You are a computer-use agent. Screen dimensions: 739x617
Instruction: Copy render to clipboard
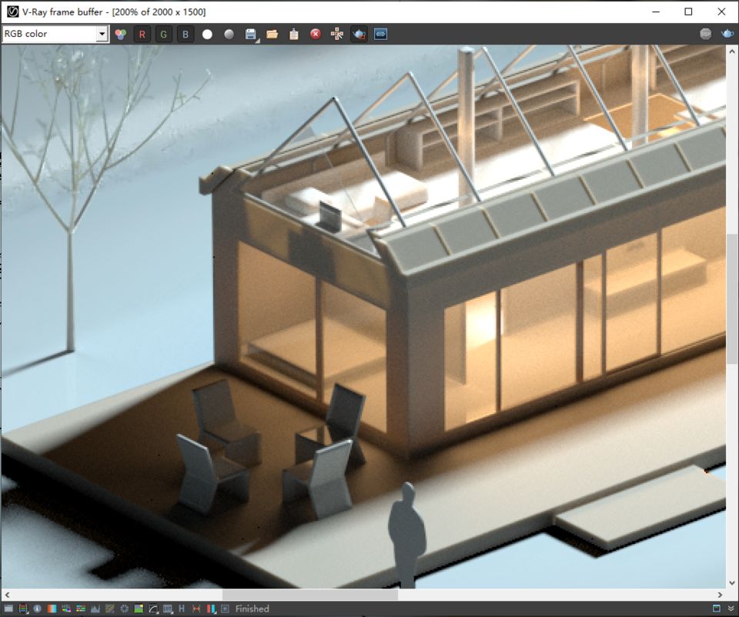pos(293,34)
